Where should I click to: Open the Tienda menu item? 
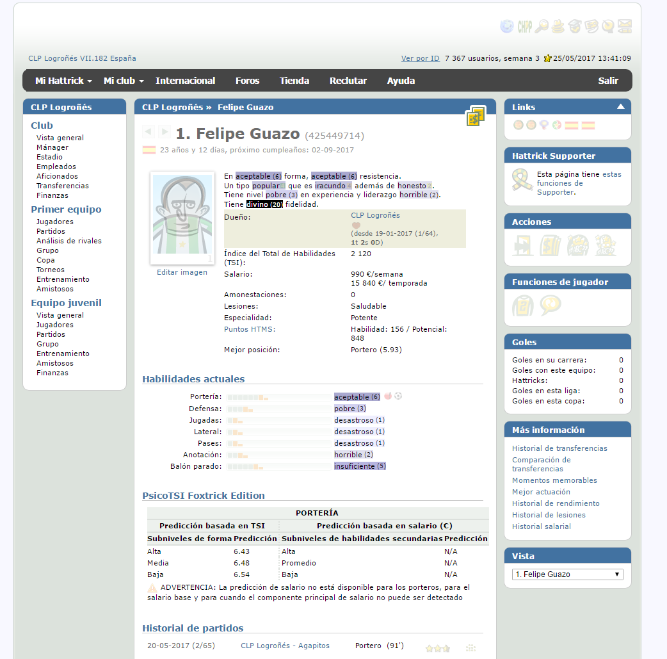(294, 81)
